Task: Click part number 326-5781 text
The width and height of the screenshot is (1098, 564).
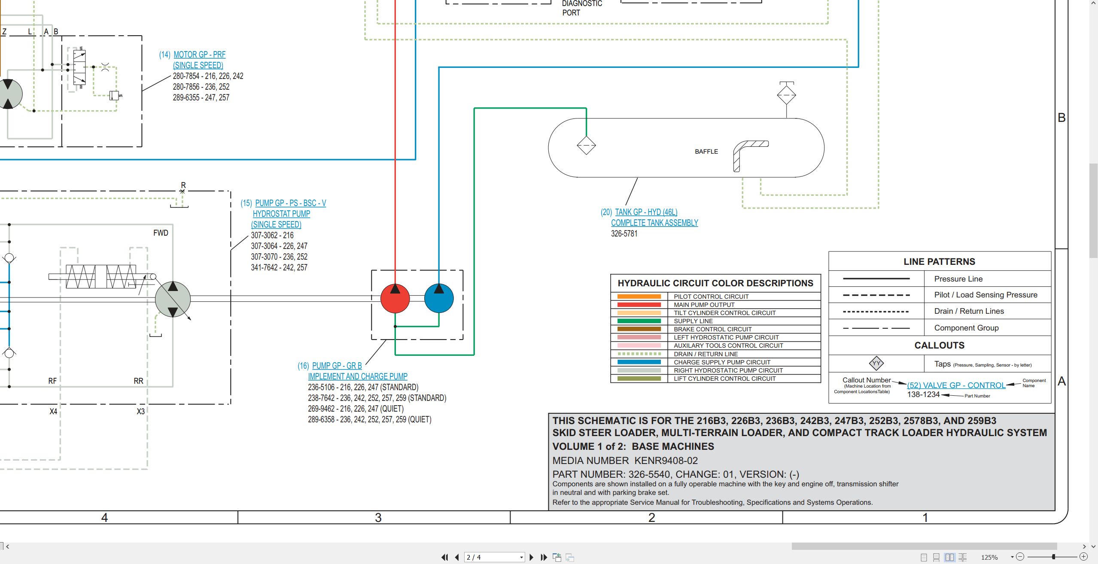Action: (624, 233)
